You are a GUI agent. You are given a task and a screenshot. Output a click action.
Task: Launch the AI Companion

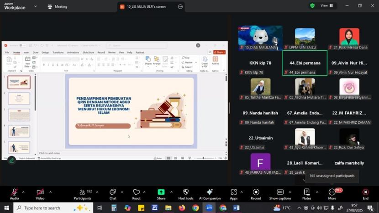pos(210,194)
